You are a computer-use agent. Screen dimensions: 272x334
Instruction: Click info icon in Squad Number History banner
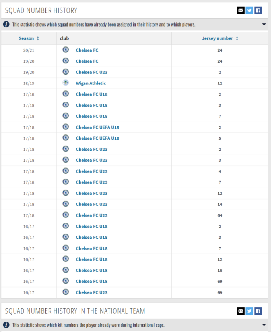pyautogui.click(x=6, y=25)
